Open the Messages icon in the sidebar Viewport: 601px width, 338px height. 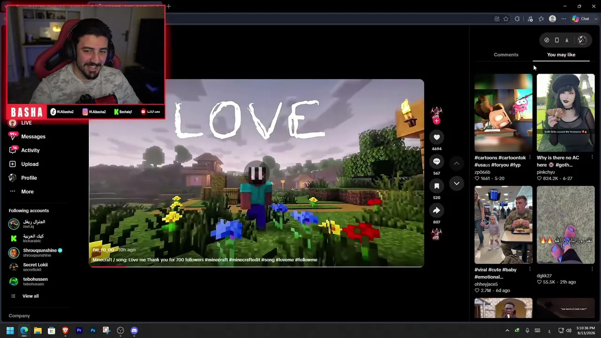pyautogui.click(x=12, y=136)
